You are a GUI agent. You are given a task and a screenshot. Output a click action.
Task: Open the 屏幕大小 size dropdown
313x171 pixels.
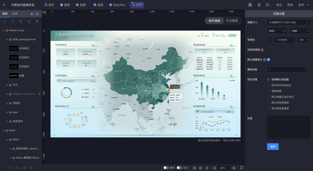(x=289, y=22)
